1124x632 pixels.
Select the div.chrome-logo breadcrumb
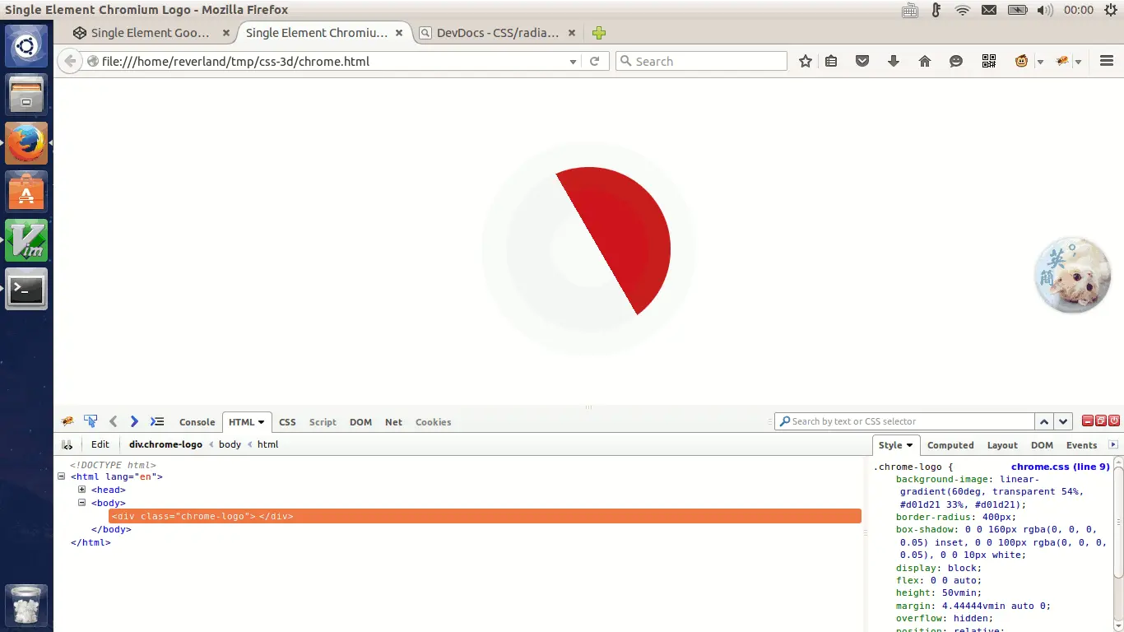tap(165, 444)
